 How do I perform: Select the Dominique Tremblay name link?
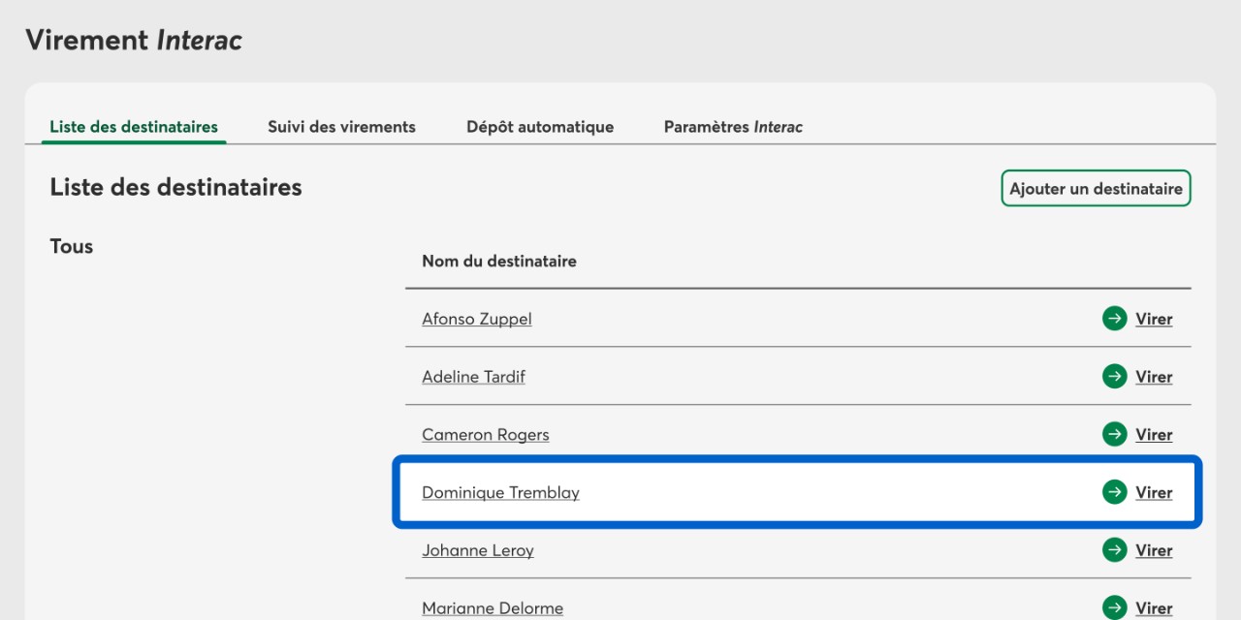click(x=500, y=493)
